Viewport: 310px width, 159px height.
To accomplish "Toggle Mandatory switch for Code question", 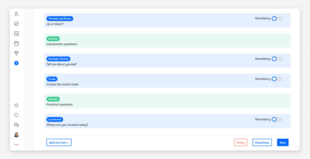I will (277, 79).
